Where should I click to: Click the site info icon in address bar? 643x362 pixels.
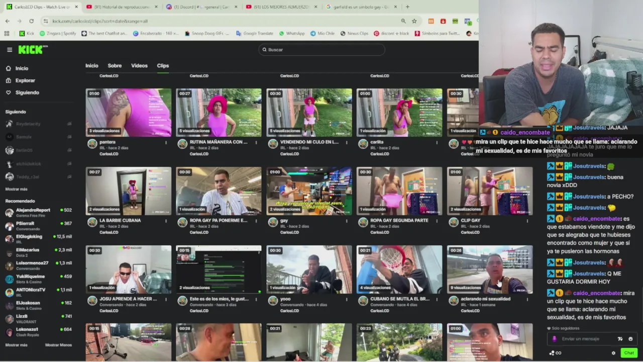[x=46, y=21]
